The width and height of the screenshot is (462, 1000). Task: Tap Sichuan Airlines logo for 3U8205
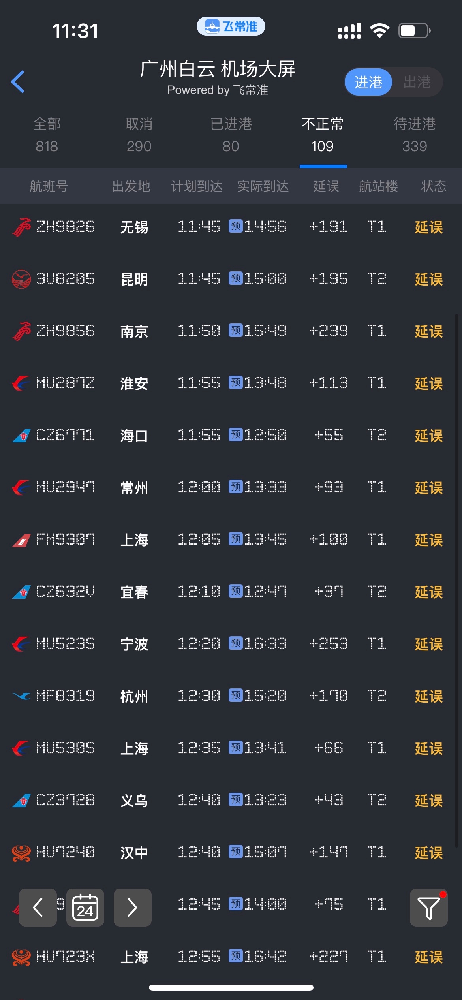click(21, 279)
